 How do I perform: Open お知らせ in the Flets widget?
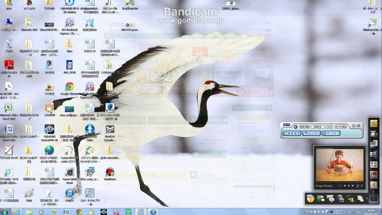click(317, 127)
